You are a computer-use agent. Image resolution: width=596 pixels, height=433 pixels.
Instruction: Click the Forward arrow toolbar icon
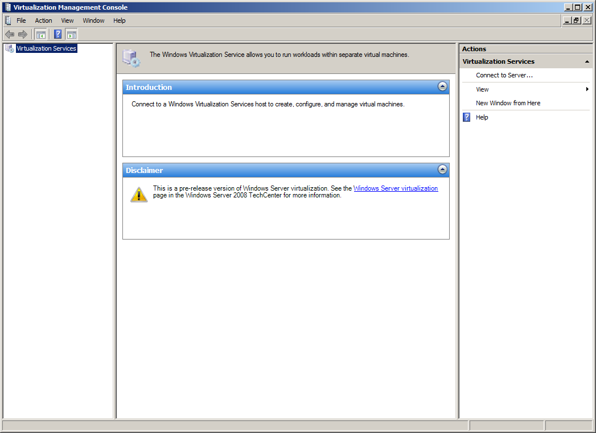pyautogui.click(x=23, y=35)
